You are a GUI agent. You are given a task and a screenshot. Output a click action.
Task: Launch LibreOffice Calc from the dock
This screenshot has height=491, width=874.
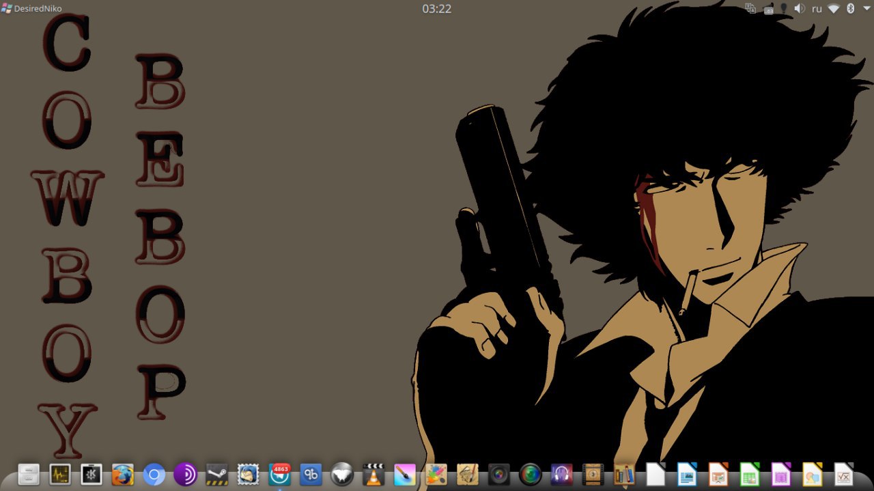tap(750, 474)
